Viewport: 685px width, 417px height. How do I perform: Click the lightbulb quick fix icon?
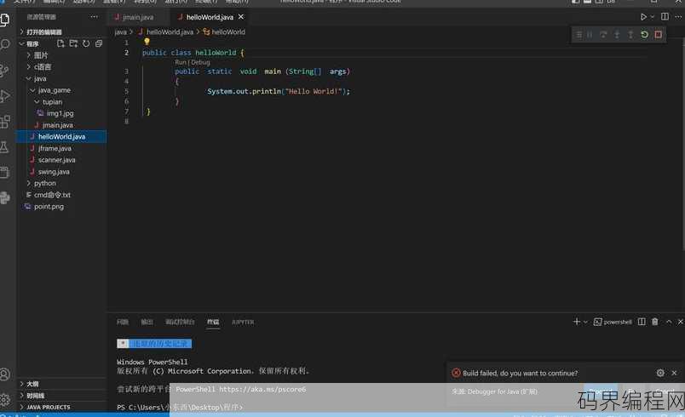[147, 42]
